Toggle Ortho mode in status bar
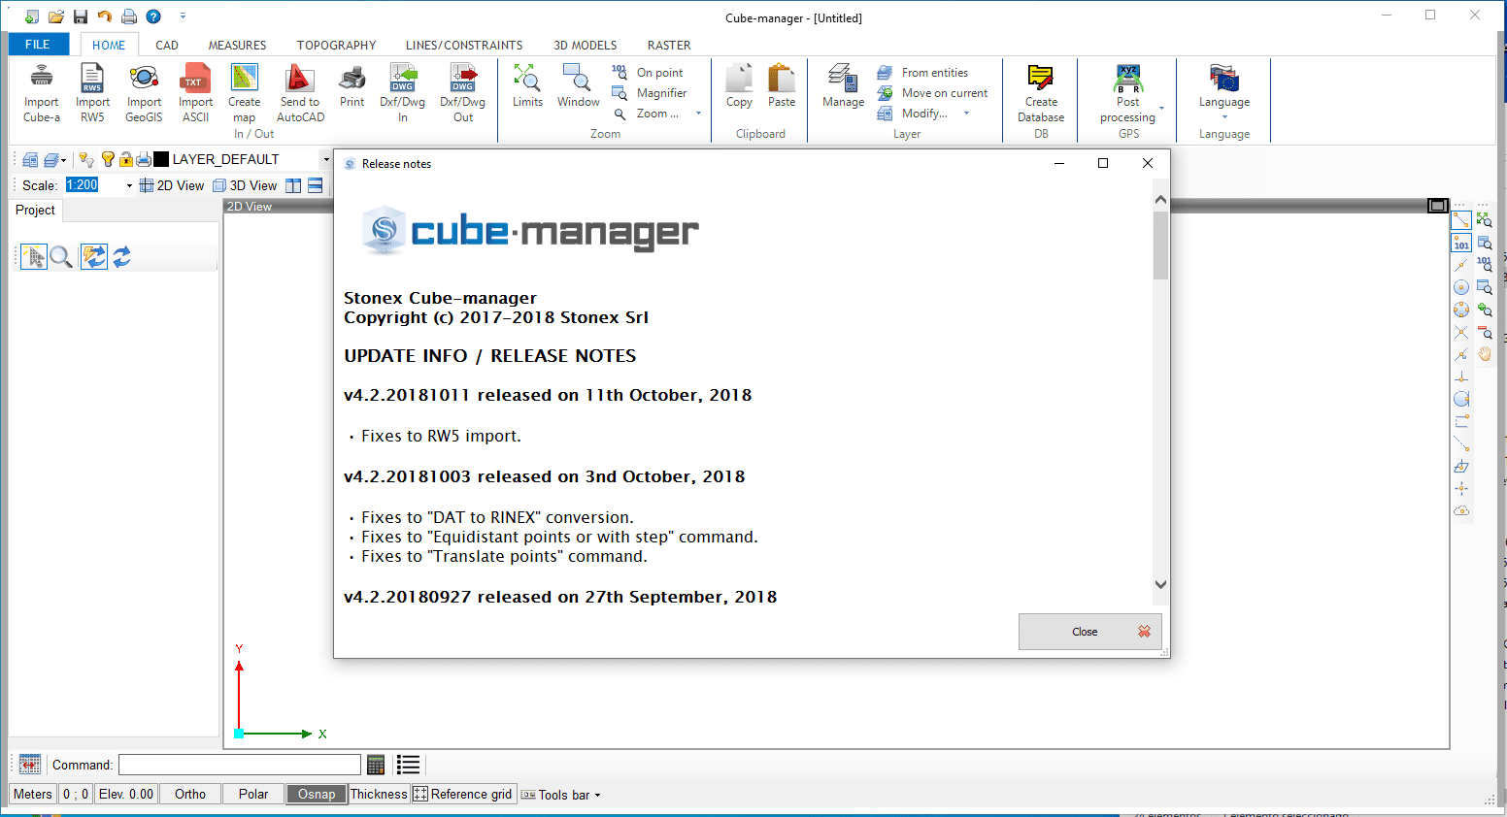The width and height of the screenshot is (1507, 817). click(x=190, y=794)
